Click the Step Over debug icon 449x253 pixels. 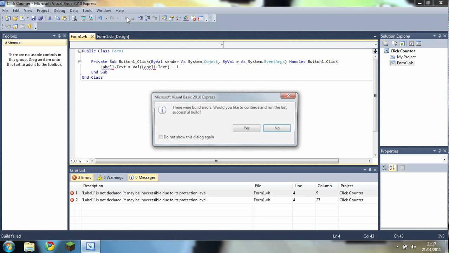(x=147, y=18)
